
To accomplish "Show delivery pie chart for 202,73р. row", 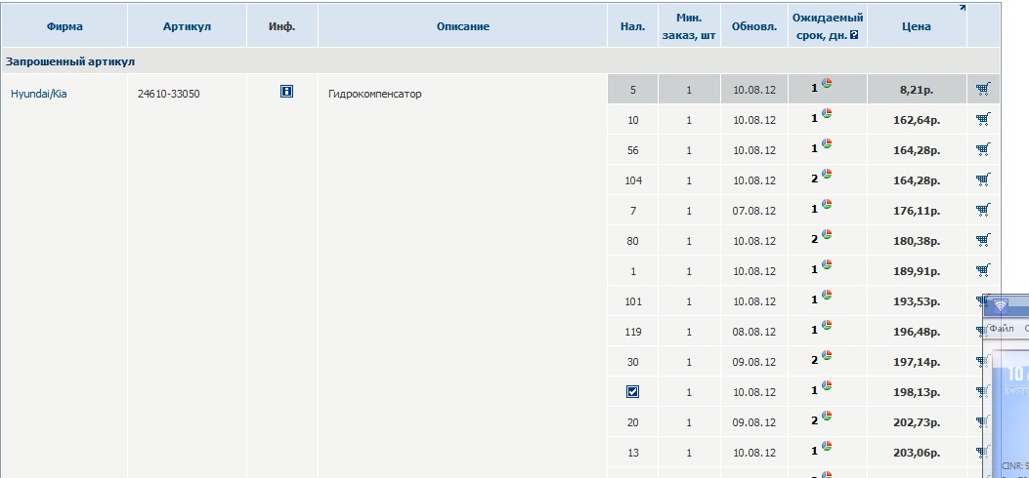I will coord(827,417).
